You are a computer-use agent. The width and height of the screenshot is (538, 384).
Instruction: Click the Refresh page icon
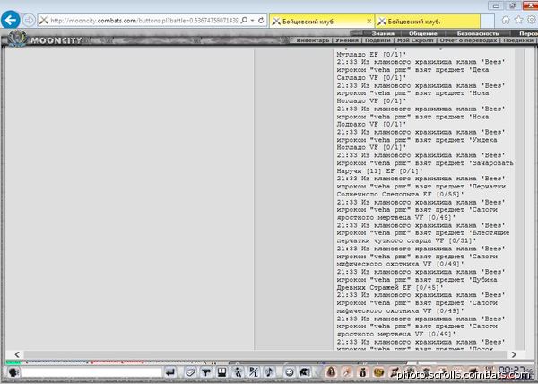click(x=261, y=21)
